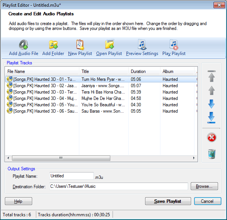Open Playlist using the toolbar icon
Image resolution: width=227 pixels, height=220 pixels.
click(109, 45)
